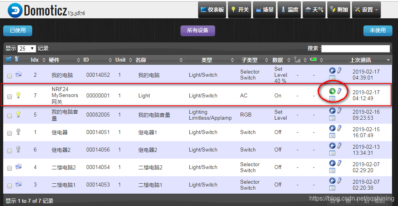Sort table by Idx column
398x206 pixels.
click(38, 60)
